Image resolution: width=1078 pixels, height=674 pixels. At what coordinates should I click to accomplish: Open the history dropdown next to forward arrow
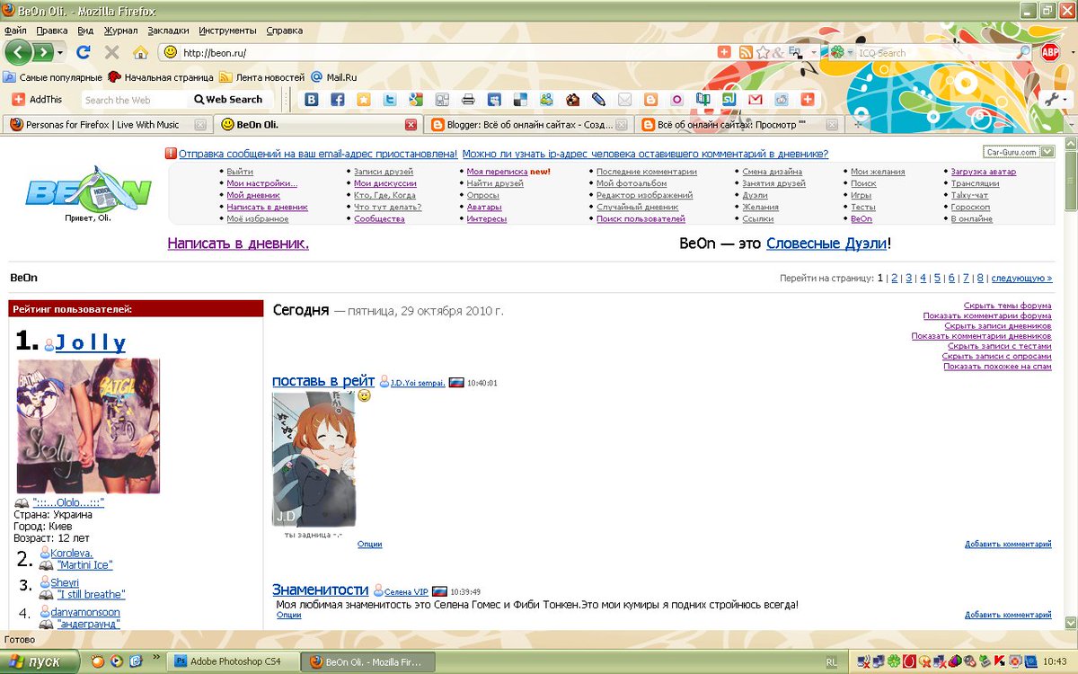coord(60,52)
